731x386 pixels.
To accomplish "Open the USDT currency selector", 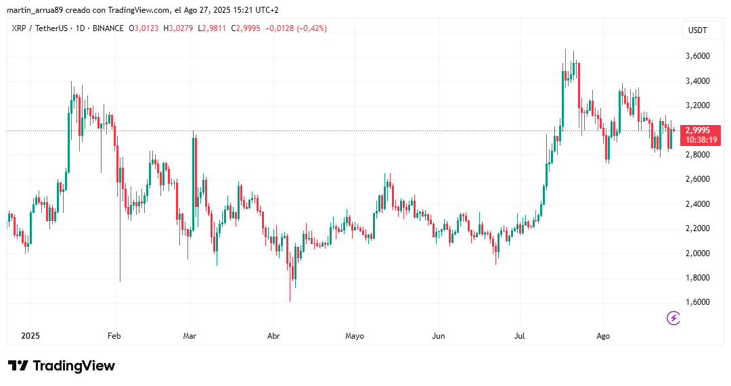I will point(697,30).
